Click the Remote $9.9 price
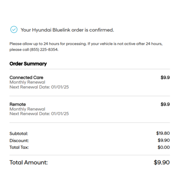The image size is (192, 192). click(x=165, y=104)
